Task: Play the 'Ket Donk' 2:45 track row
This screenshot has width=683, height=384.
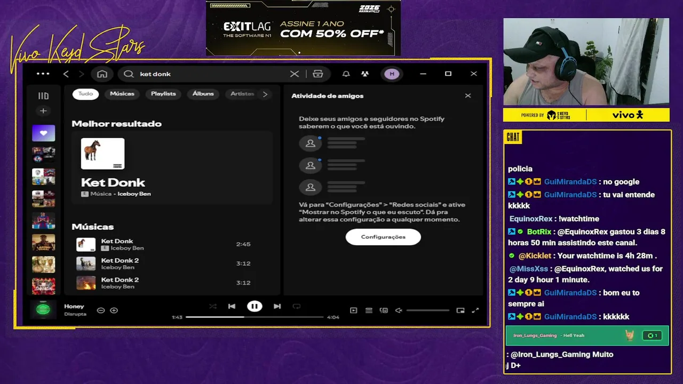Action: (172, 244)
